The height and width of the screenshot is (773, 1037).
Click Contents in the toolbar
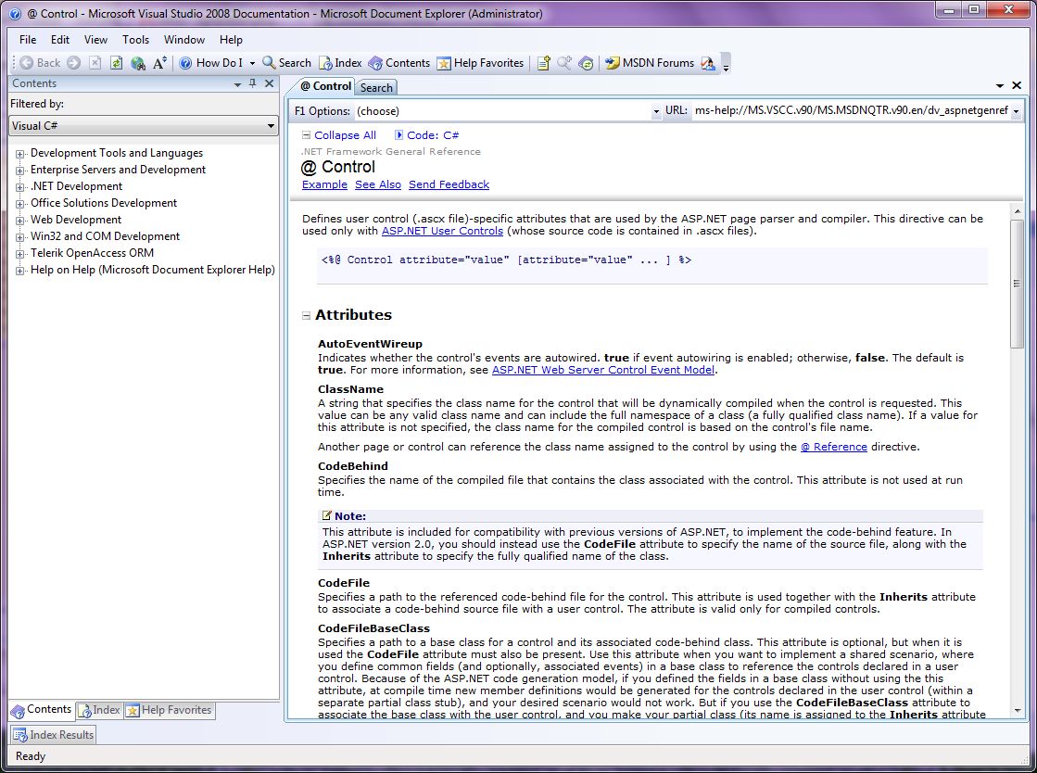[398, 63]
